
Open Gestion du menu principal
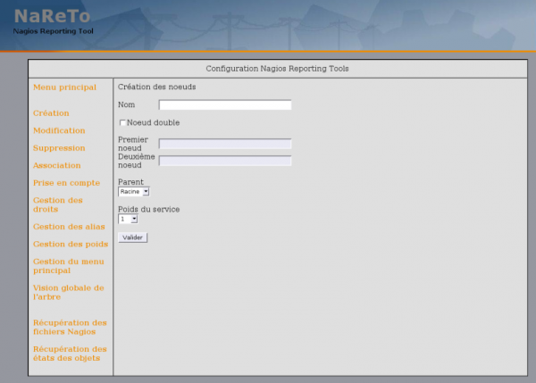(68, 265)
